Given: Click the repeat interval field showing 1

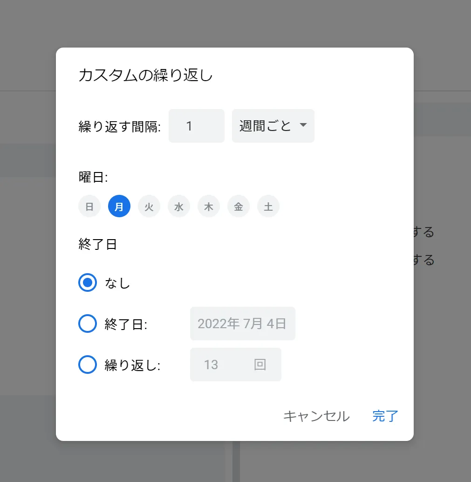Looking at the screenshot, I should pos(196,126).
